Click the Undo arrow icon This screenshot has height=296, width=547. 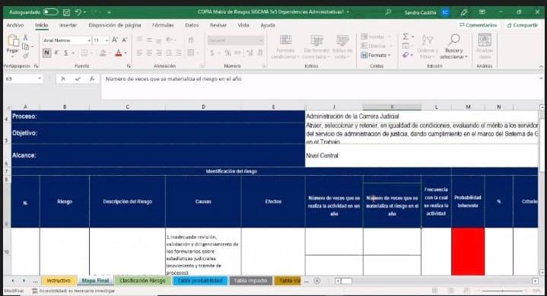78,12
